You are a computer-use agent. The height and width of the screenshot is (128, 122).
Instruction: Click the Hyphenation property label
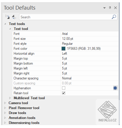(22, 88)
